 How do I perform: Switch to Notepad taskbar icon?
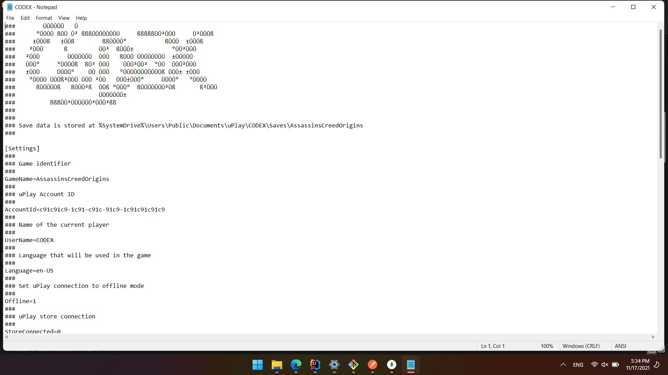click(411, 365)
